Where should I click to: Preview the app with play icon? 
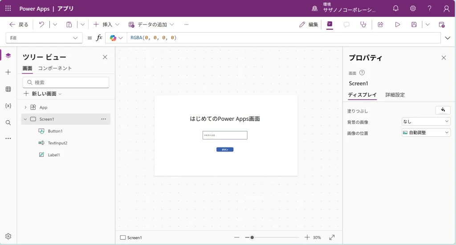point(397,24)
